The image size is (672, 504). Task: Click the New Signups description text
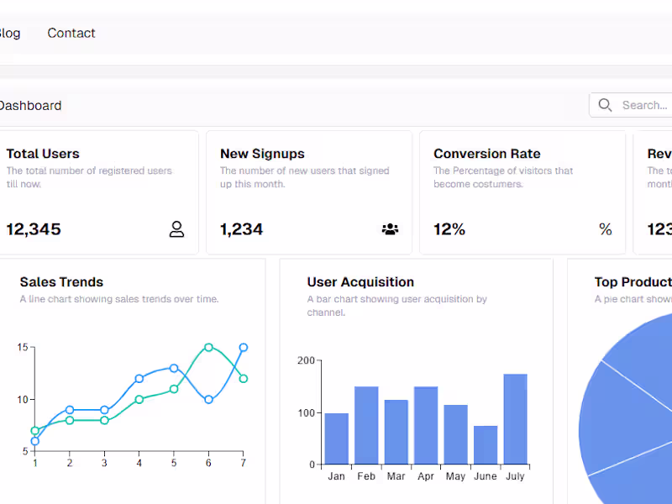[x=305, y=177]
